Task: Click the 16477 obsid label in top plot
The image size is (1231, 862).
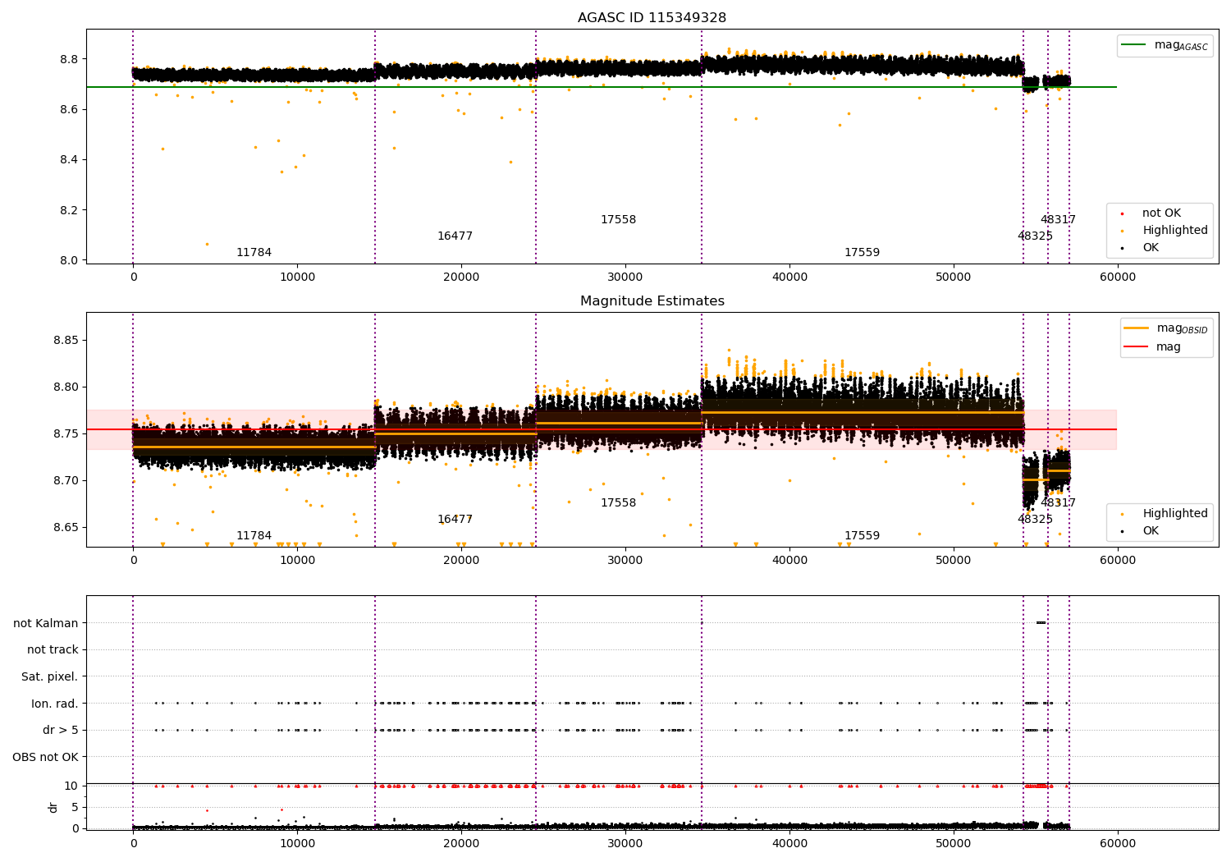Action: tap(455, 236)
